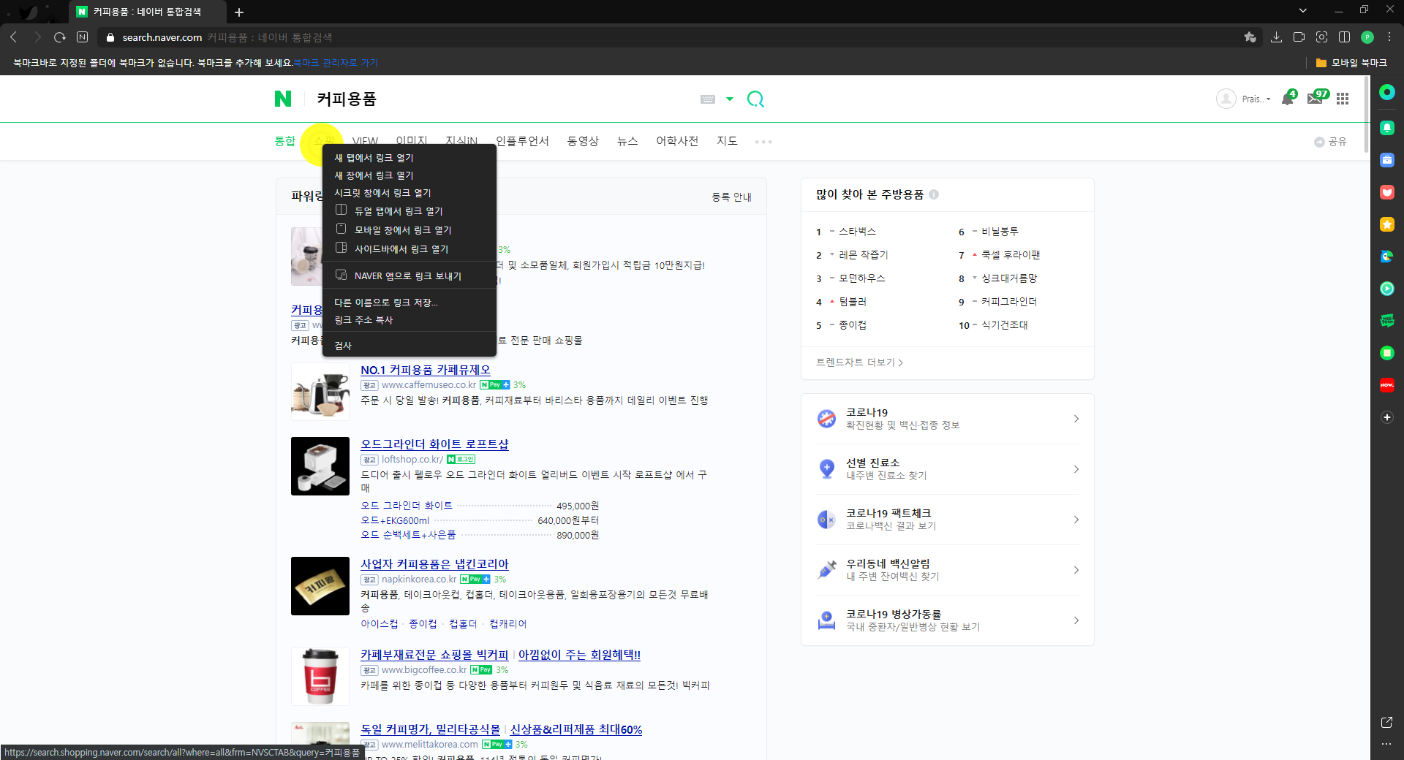Click the red Pocket-style sidebar icon
1404x760 pixels.
1387,192
